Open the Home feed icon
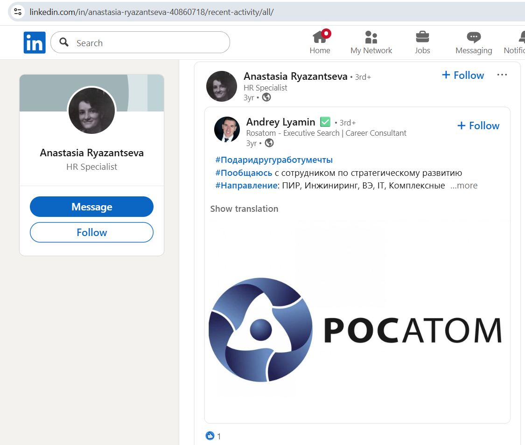Screen dimensions: 525x445 click(320, 37)
